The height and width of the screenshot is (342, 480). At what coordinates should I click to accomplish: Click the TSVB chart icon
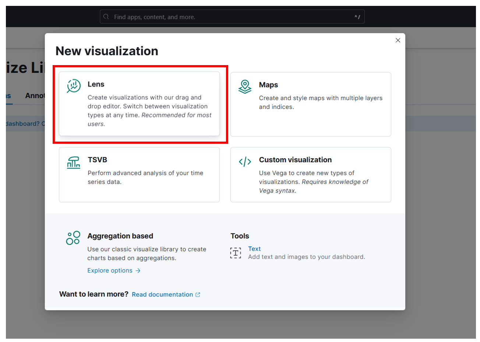pyautogui.click(x=74, y=162)
